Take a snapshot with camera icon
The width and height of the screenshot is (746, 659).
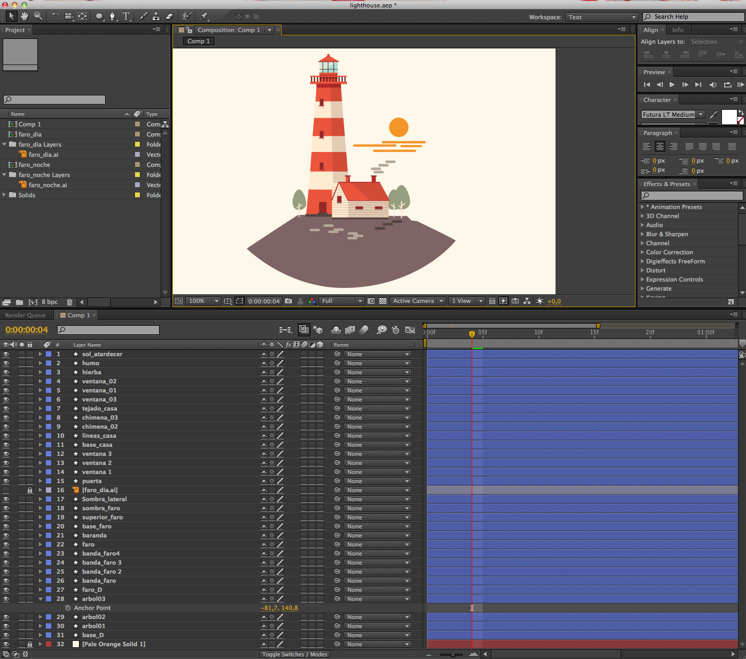[289, 301]
